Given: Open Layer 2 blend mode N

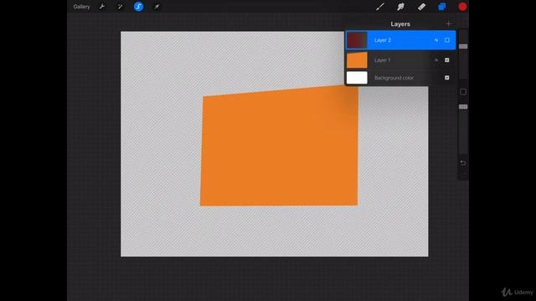Looking at the screenshot, I should (x=436, y=40).
